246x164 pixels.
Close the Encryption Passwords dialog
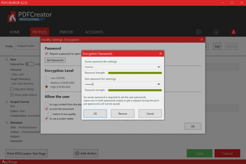tap(161, 53)
